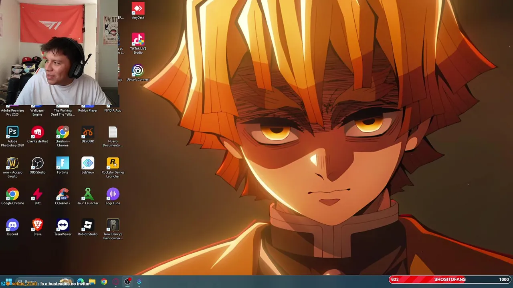
Task: Click the 'Roblox Player' label
Action: (x=88, y=110)
